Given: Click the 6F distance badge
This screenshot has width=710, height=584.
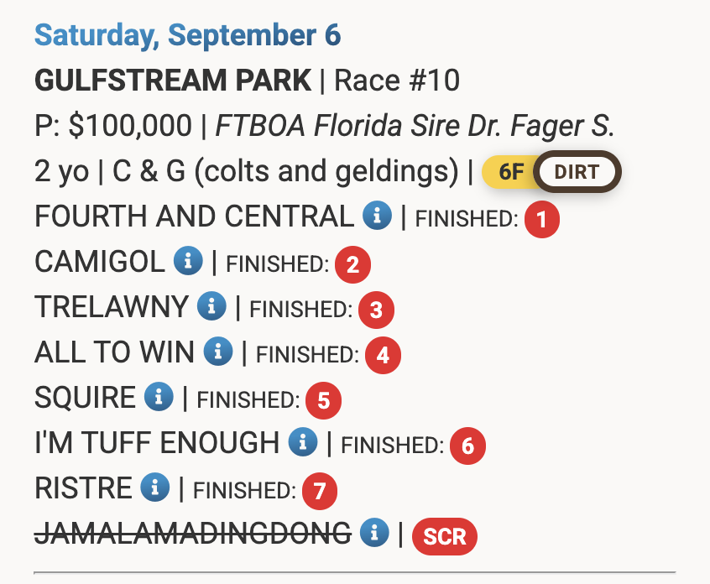Looking at the screenshot, I should click(x=511, y=173).
